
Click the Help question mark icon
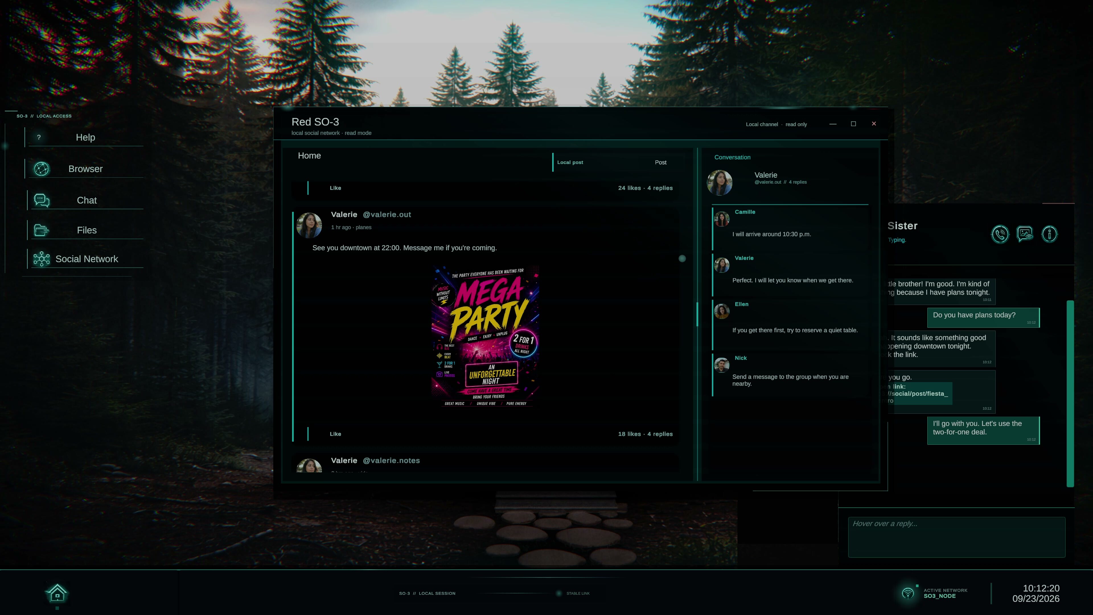coord(39,137)
